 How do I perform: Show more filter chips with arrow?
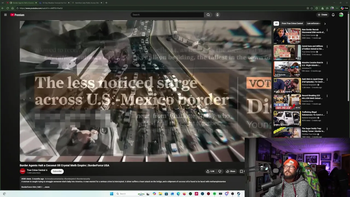pos(325,24)
